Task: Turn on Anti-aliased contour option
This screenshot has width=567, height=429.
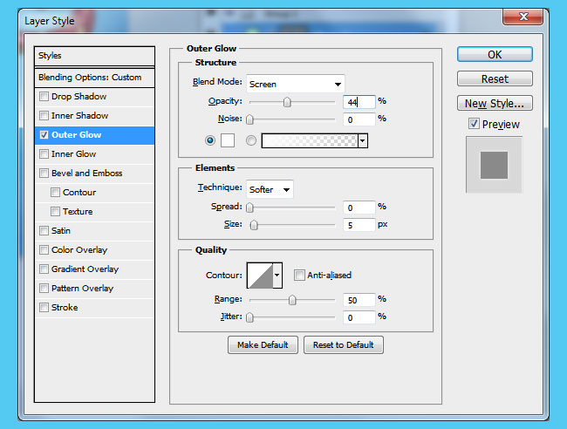Action: [x=299, y=275]
